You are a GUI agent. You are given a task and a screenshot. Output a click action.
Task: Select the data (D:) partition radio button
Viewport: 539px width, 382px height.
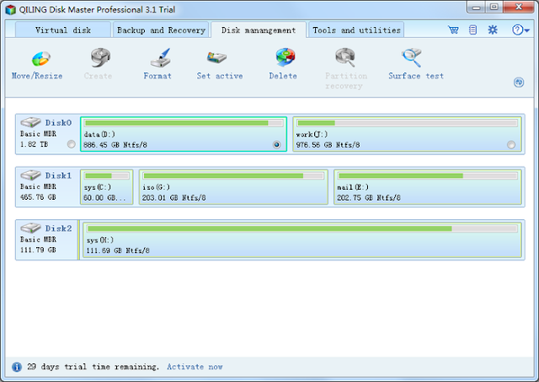(277, 145)
